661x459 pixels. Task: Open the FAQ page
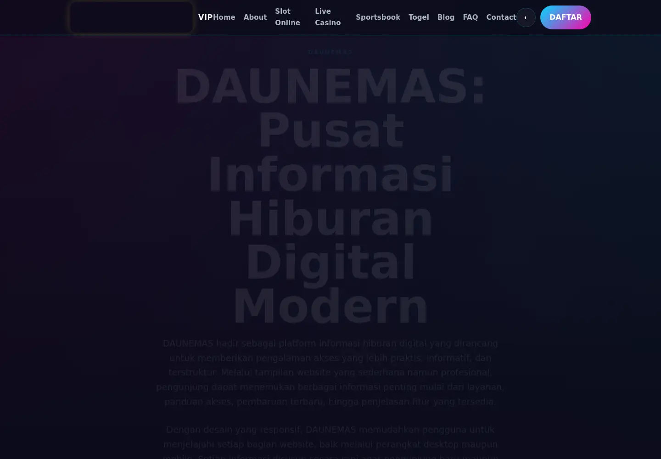(471, 17)
